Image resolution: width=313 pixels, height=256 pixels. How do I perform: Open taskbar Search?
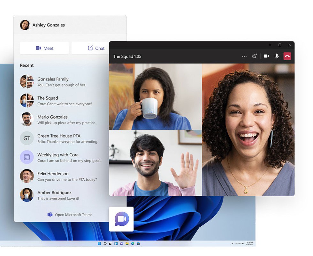click(105, 244)
